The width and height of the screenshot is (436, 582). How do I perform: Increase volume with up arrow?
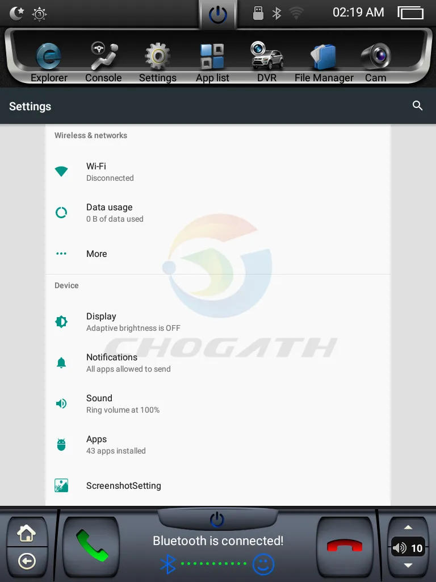click(x=408, y=527)
